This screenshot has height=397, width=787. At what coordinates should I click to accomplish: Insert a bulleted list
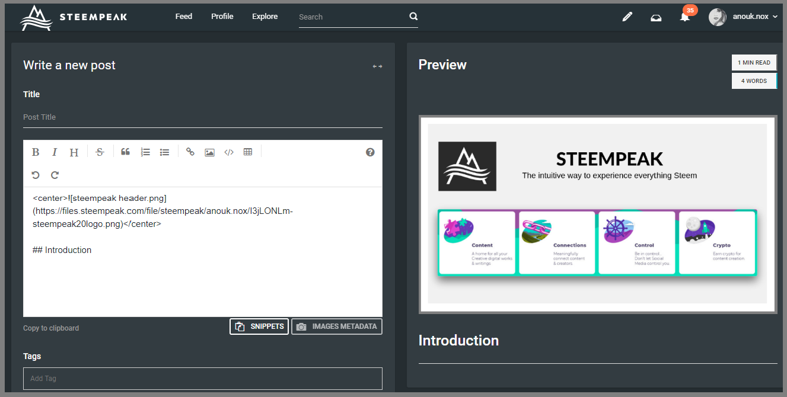[x=165, y=152]
